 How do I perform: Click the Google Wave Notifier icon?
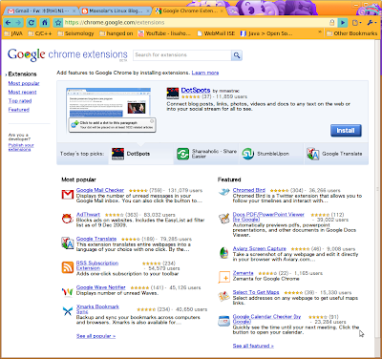click(x=68, y=291)
